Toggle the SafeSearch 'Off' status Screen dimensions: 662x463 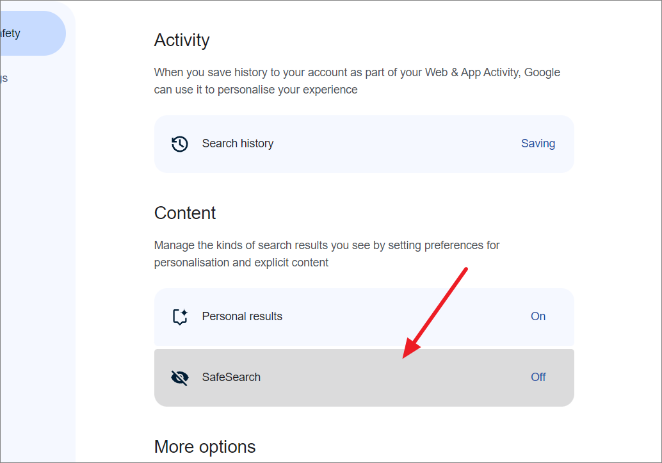(538, 377)
